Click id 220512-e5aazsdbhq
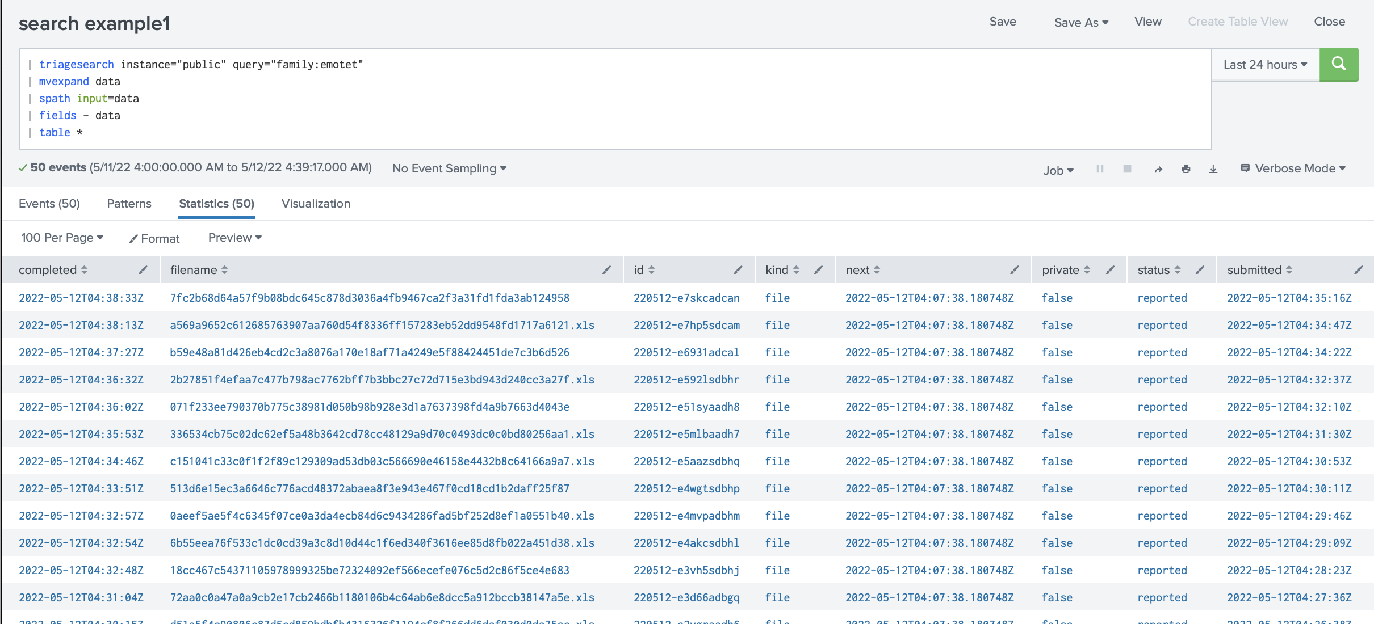1374x624 pixels. click(x=686, y=461)
